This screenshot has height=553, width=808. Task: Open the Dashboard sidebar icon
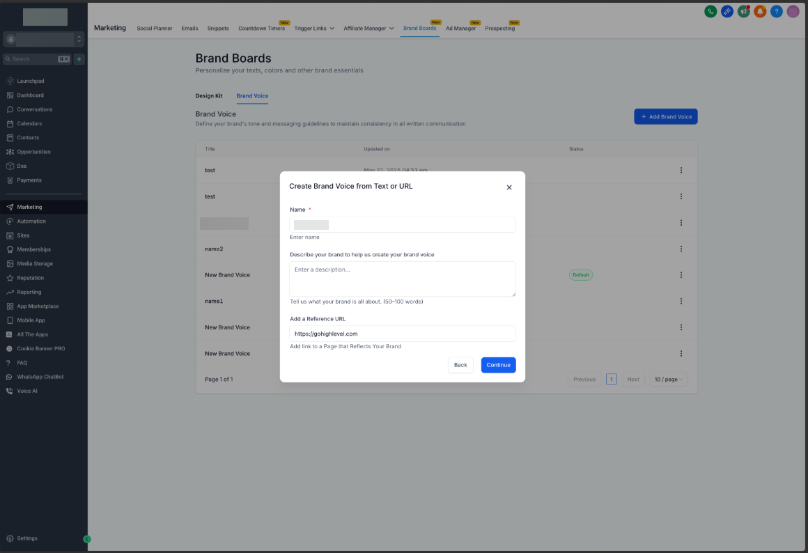point(10,95)
